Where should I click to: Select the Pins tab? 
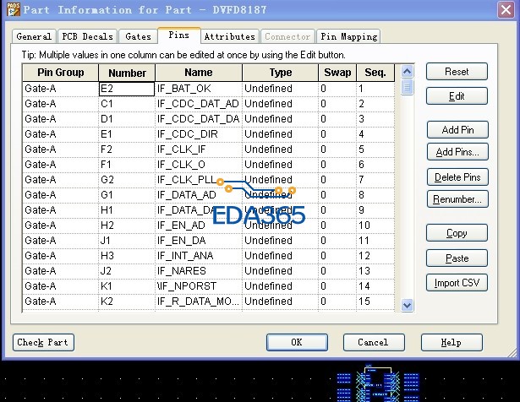(x=179, y=35)
